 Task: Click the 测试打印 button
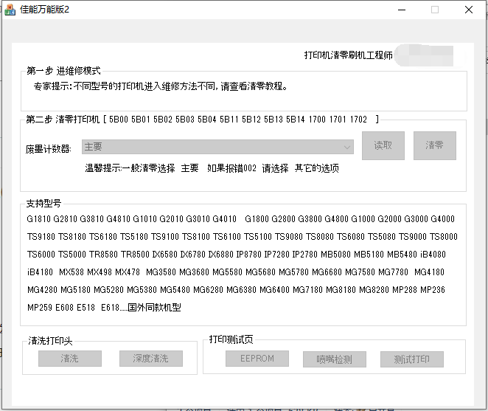coord(411,359)
